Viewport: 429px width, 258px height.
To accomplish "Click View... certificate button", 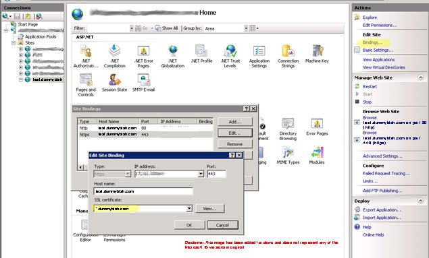I will tap(210, 209).
